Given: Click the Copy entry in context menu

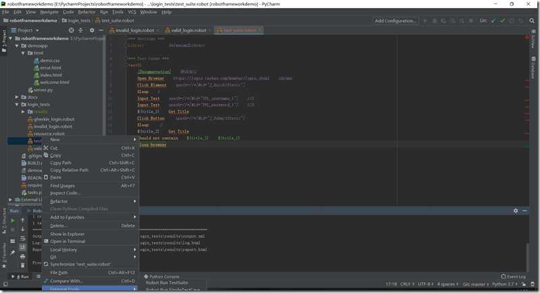Looking at the screenshot, I should click(90, 155).
